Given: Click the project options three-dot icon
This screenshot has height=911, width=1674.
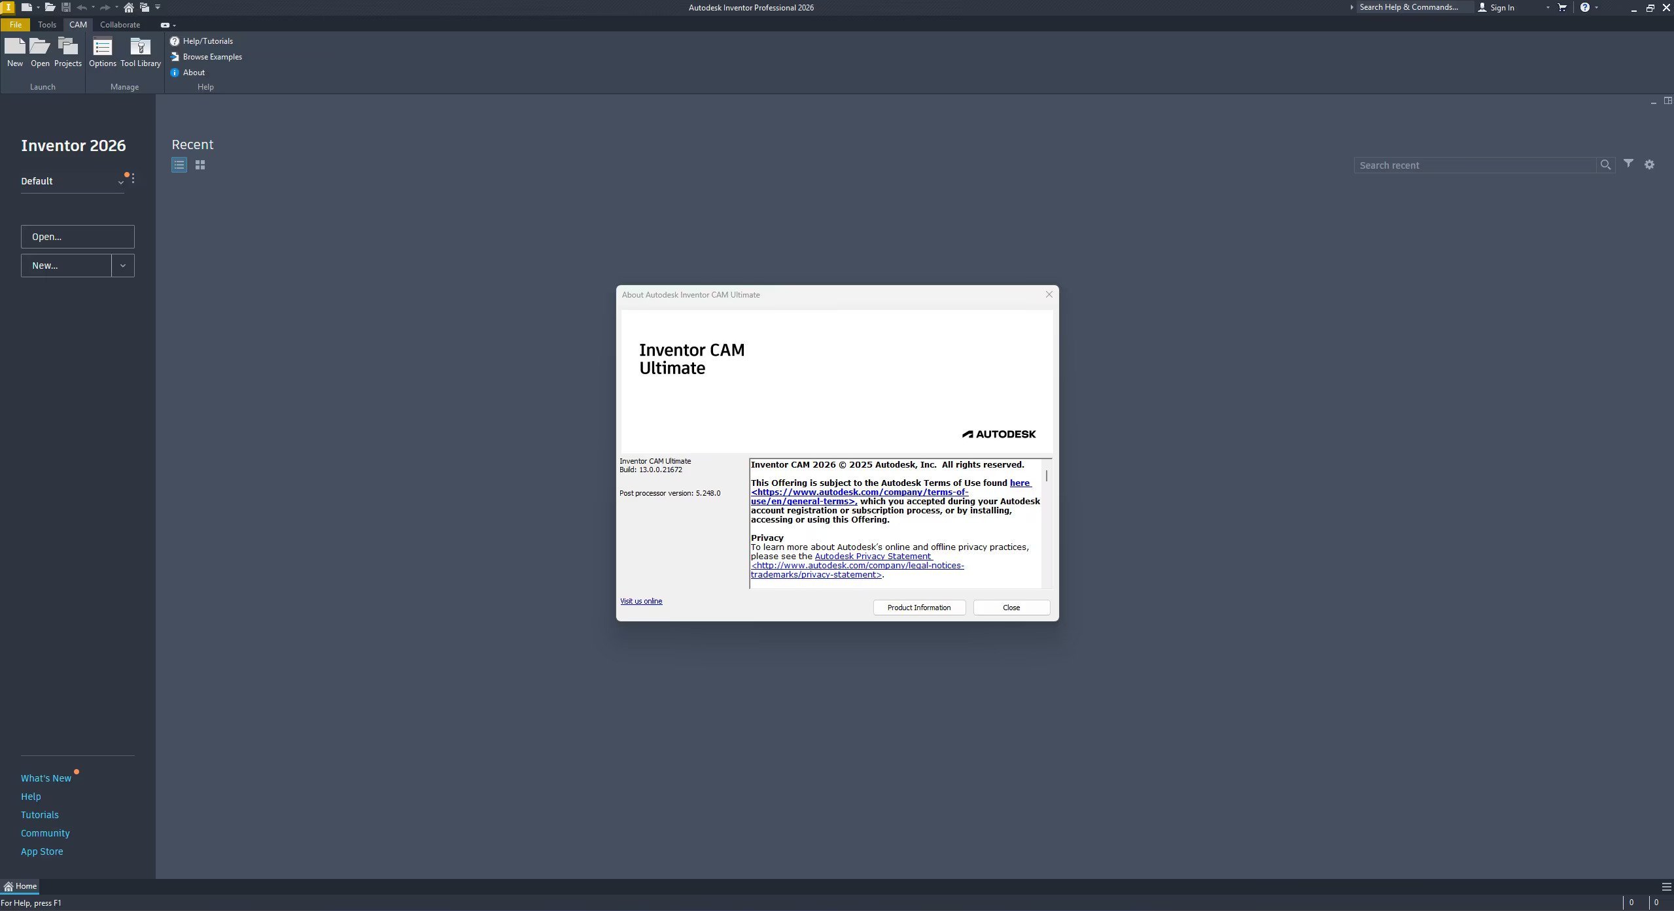Looking at the screenshot, I should click(x=133, y=179).
